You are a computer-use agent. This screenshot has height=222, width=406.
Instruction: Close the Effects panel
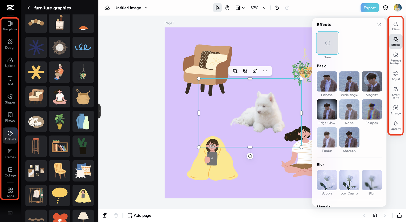(379, 24)
